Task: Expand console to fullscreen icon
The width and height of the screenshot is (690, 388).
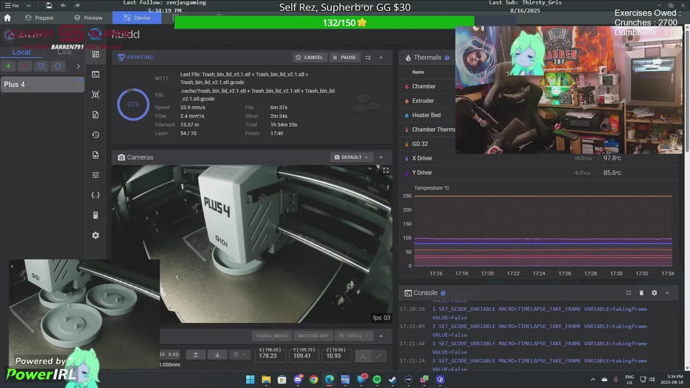Action: pyautogui.click(x=629, y=293)
